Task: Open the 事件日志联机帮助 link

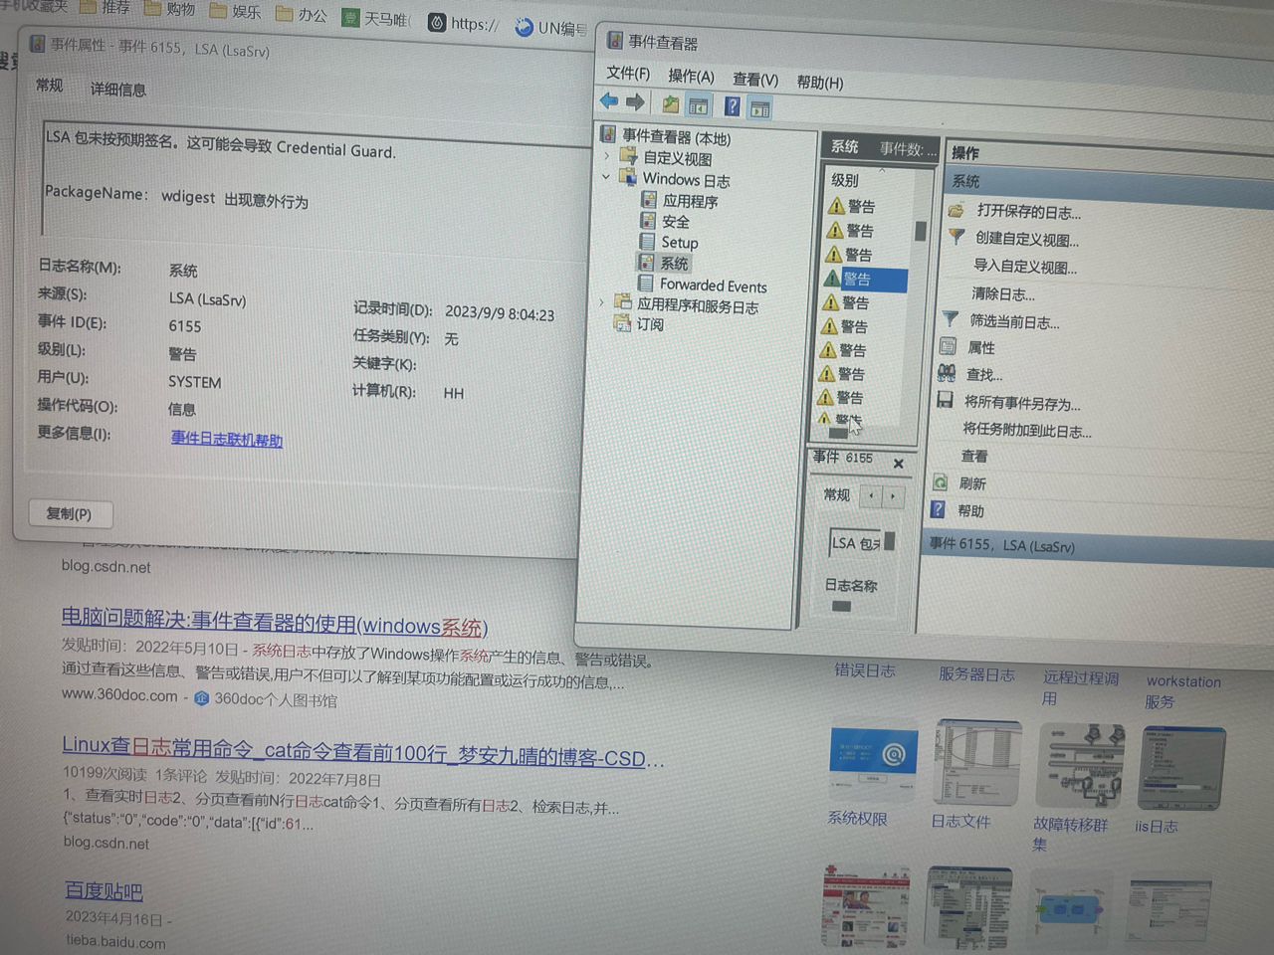Action: click(x=226, y=439)
